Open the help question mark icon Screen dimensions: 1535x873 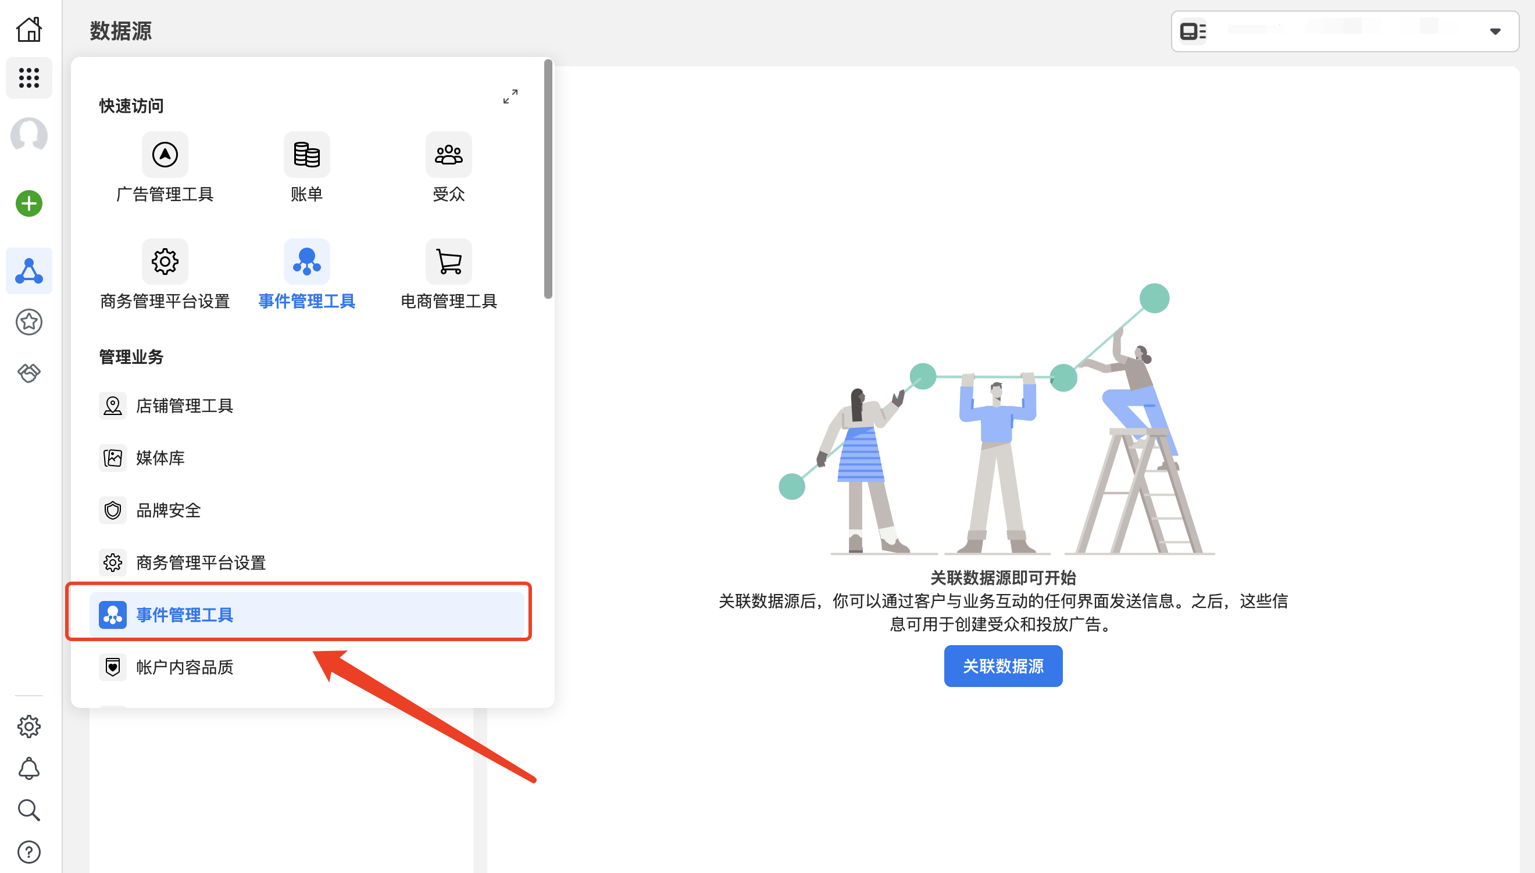pyautogui.click(x=29, y=851)
